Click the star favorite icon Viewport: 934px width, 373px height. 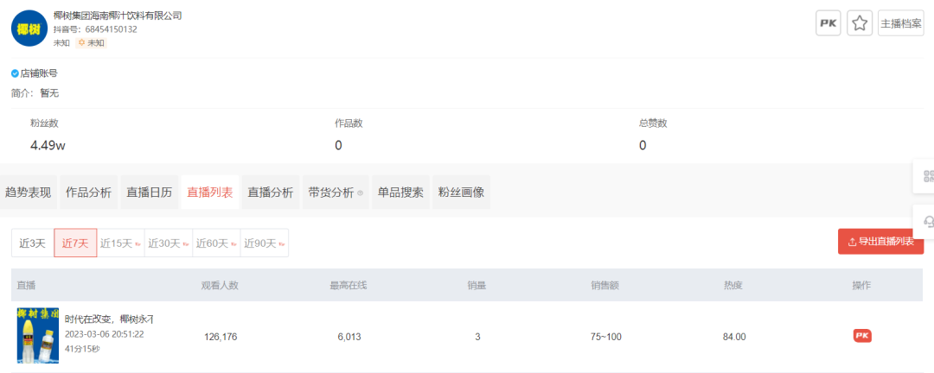pyautogui.click(x=860, y=23)
